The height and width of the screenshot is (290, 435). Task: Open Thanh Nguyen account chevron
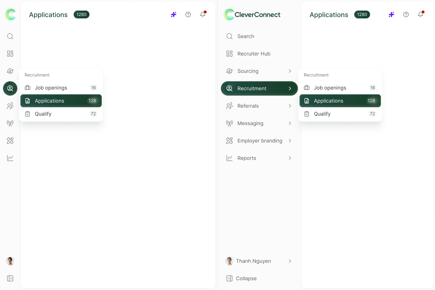pos(290,261)
